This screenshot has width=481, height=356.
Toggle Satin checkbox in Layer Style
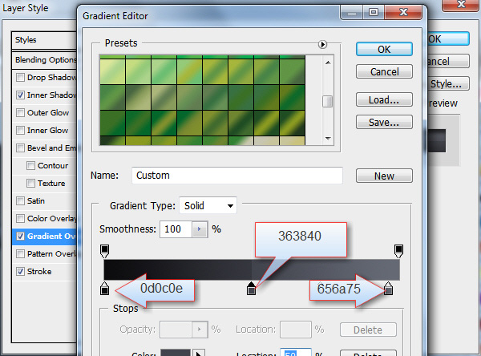point(20,201)
